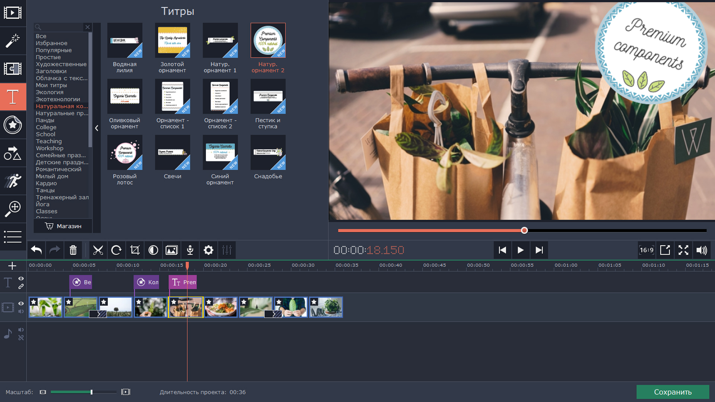Open the Магазин store button
This screenshot has width=715, height=402.
coord(63,226)
